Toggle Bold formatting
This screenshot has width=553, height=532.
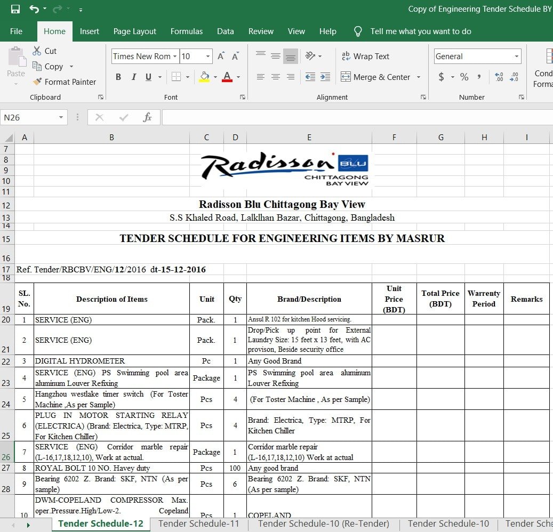pos(118,77)
